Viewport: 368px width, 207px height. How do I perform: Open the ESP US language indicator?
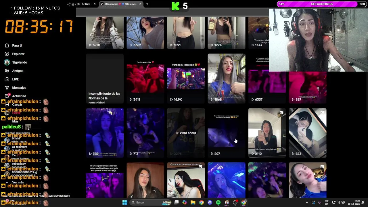(327, 202)
